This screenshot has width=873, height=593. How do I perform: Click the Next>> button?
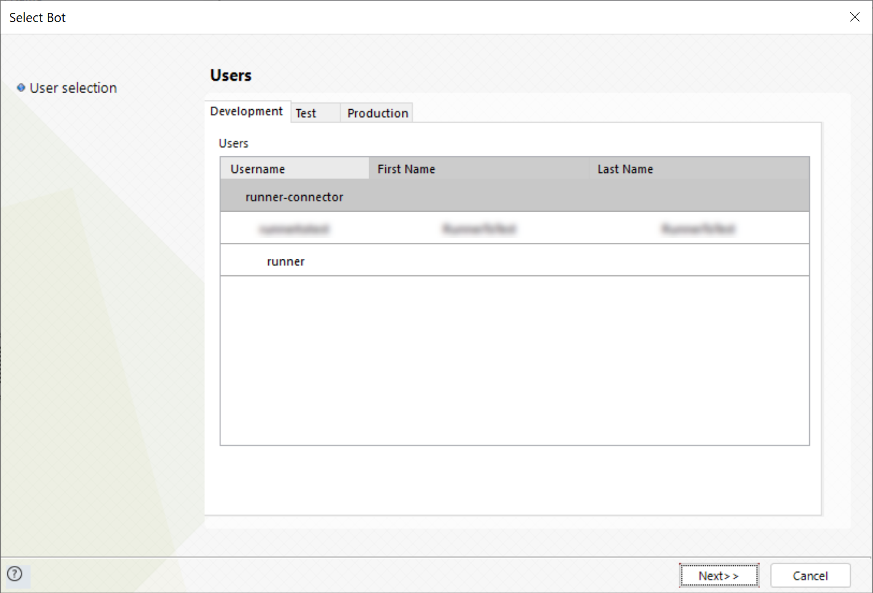coord(719,576)
